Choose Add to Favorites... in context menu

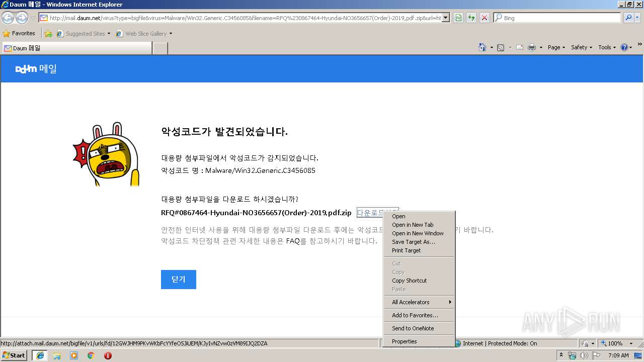click(419, 315)
